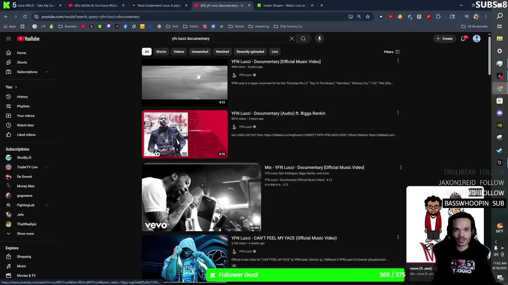
Task: Open Music under Explore
Action: click(x=21, y=266)
